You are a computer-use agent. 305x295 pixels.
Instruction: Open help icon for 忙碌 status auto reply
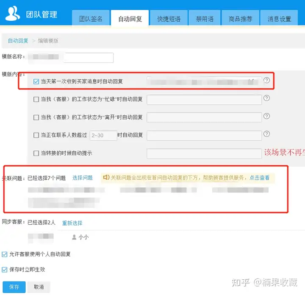(266, 98)
